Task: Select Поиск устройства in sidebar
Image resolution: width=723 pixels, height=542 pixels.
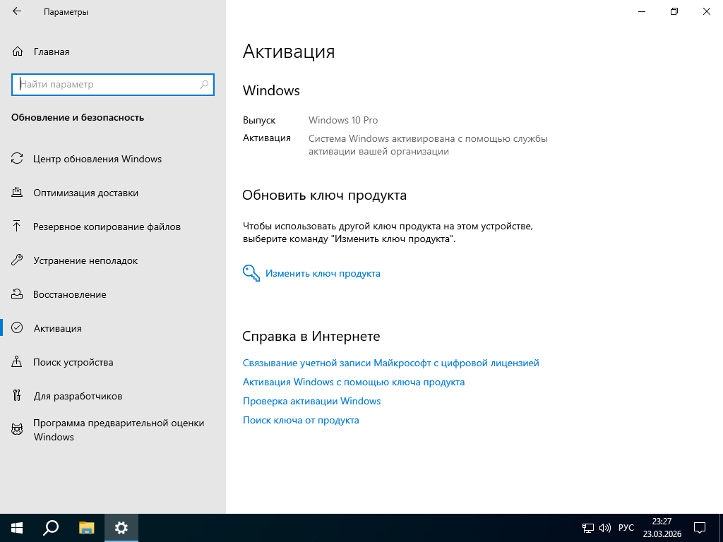Action: point(73,362)
